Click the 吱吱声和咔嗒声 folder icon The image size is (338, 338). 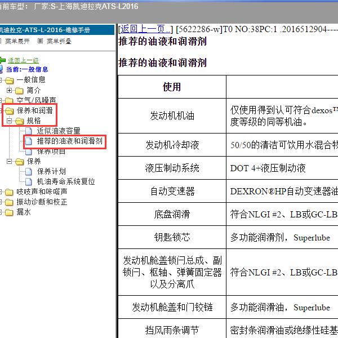click(9, 192)
